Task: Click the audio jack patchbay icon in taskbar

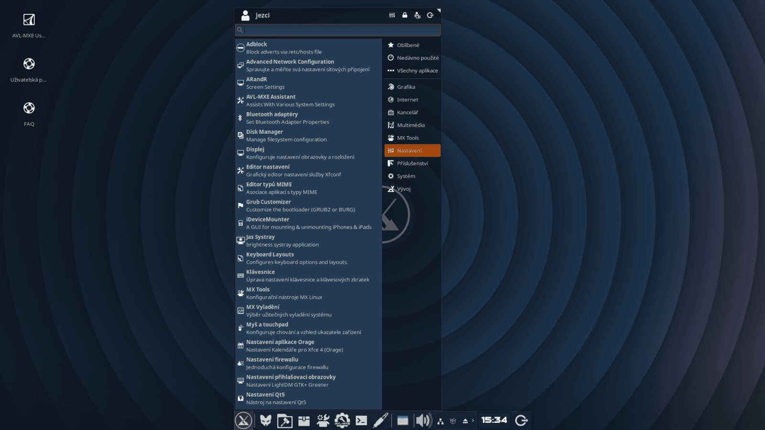Action: coord(381,421)
